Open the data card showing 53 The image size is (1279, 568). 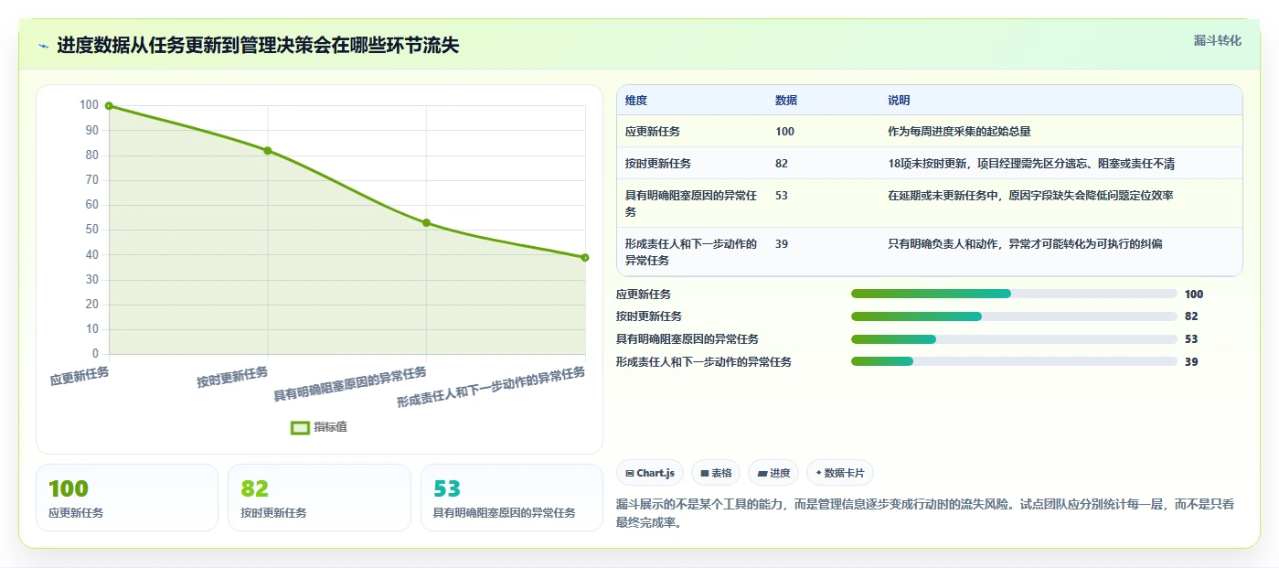click(512, 498)
